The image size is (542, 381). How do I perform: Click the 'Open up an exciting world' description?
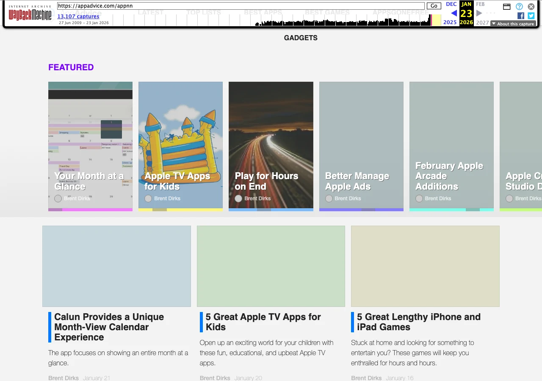coord(267,353)
